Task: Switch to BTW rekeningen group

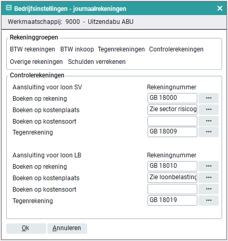Action: point(32,49)
